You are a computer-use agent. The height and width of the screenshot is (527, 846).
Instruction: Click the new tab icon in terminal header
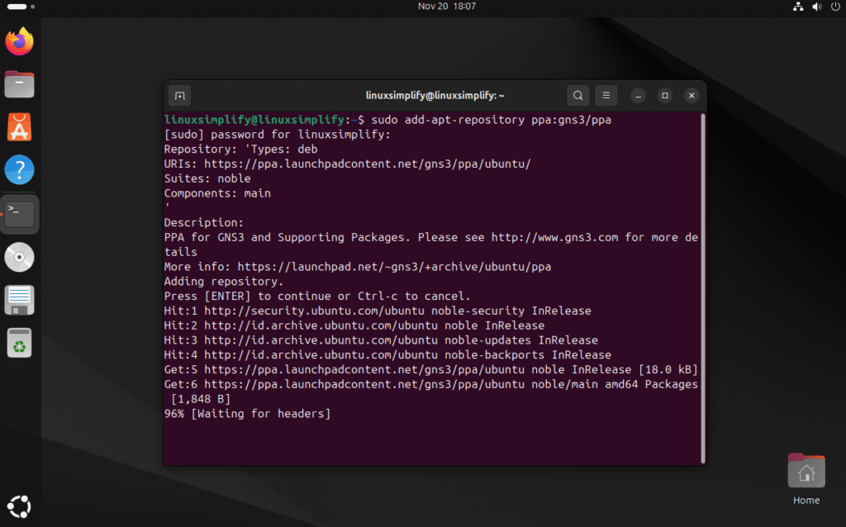pos(179,95)
